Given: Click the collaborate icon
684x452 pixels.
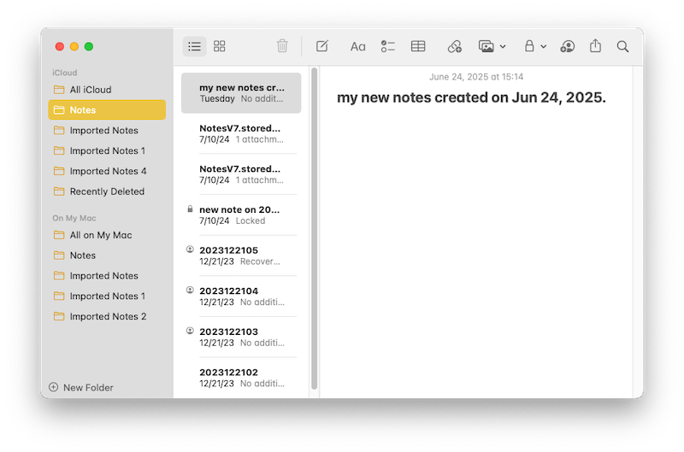Looking at the screenshot, I should 567,46.
